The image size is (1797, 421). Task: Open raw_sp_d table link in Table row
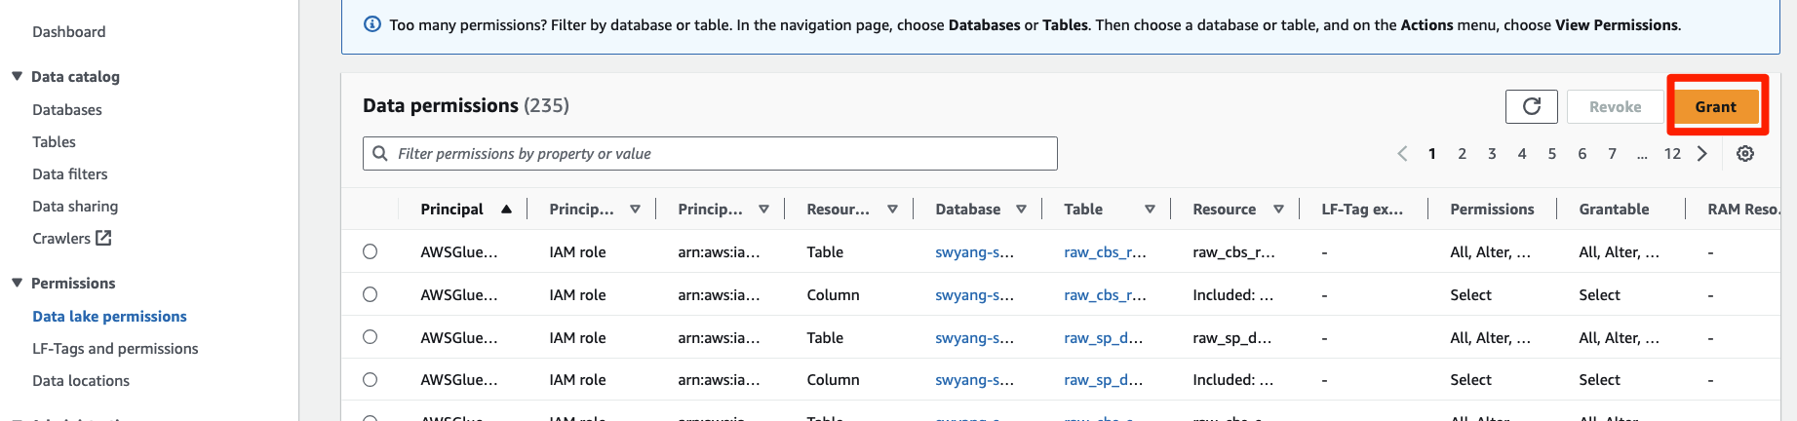pyautogui.click(x=1103, y=338)
